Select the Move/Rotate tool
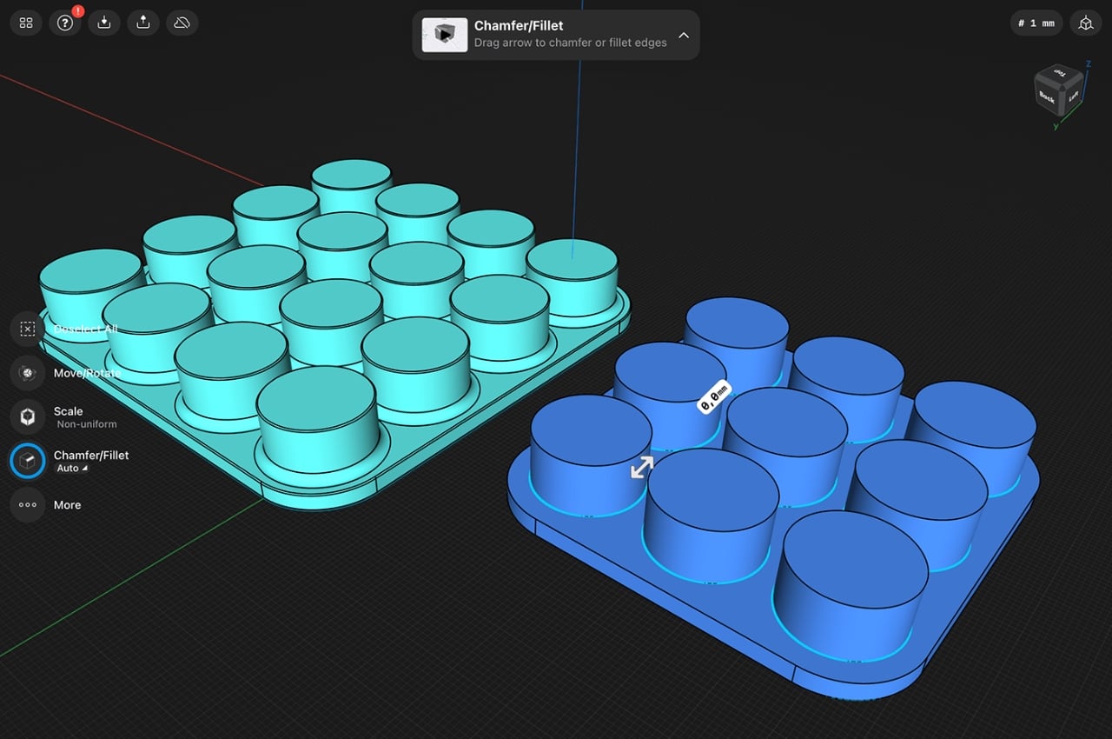Image resolution: width=1112 pixels, height=739 pixels. (28, 373)
